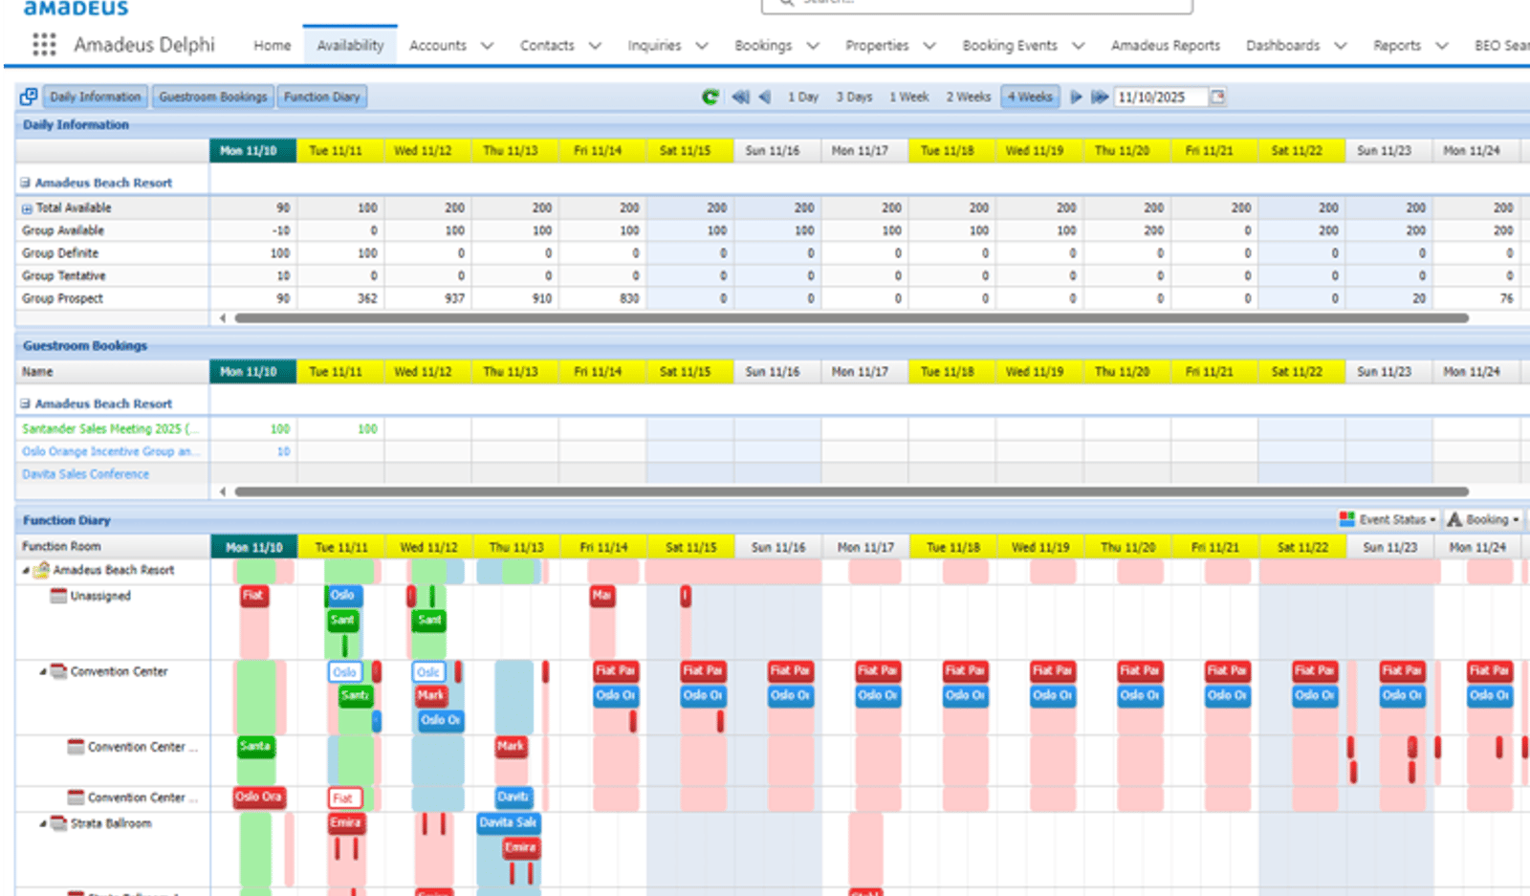
Task: Click the pop-out window icon beside Daily Information
Action: tap(29, 97)
